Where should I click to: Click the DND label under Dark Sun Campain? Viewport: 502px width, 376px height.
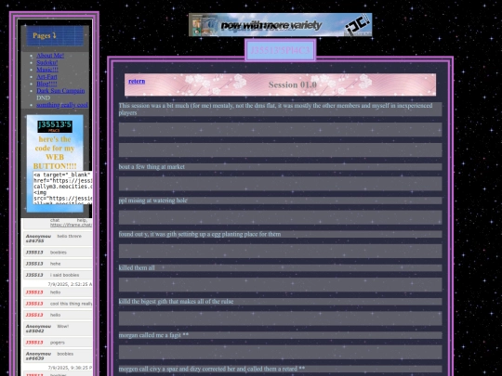point(43,97)
